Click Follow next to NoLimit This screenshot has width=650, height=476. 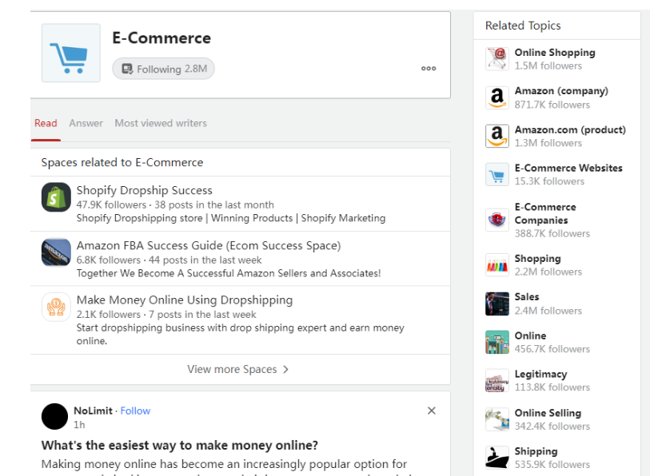point(134,411)
